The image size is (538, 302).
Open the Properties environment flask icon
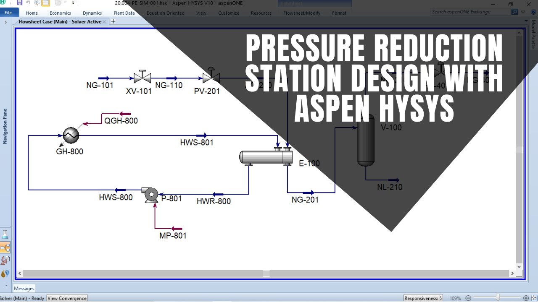(x=5, y=235)
